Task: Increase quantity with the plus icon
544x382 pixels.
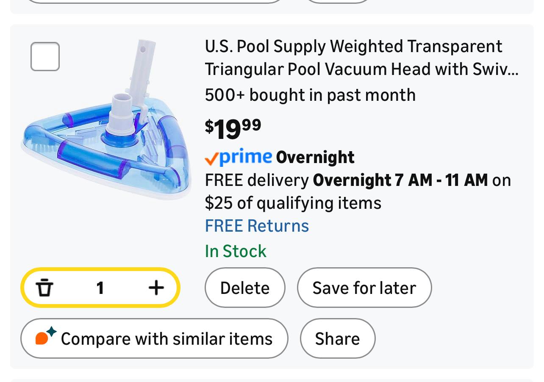Action: (156, 288)
